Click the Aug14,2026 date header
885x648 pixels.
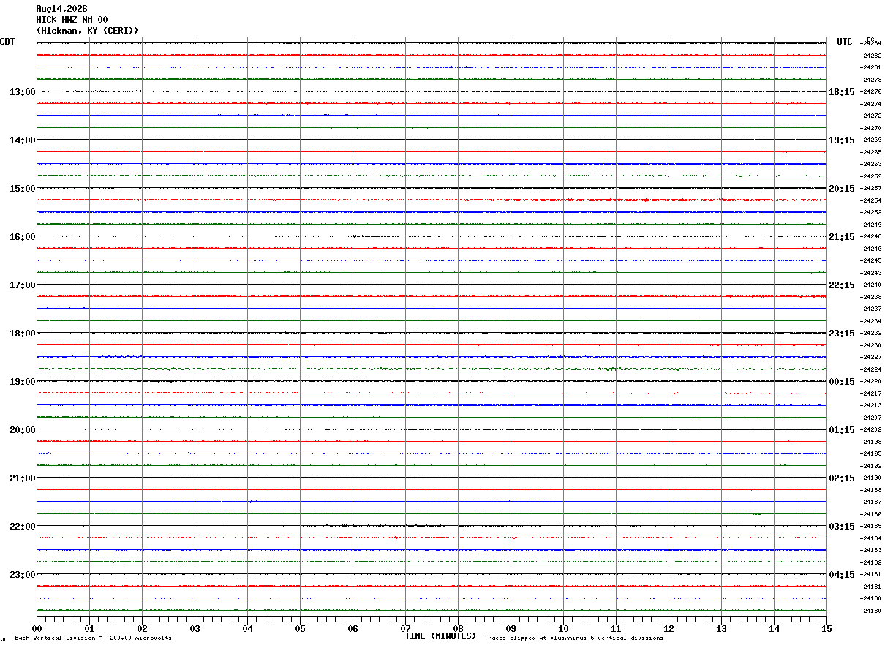[x=61, y=9]
